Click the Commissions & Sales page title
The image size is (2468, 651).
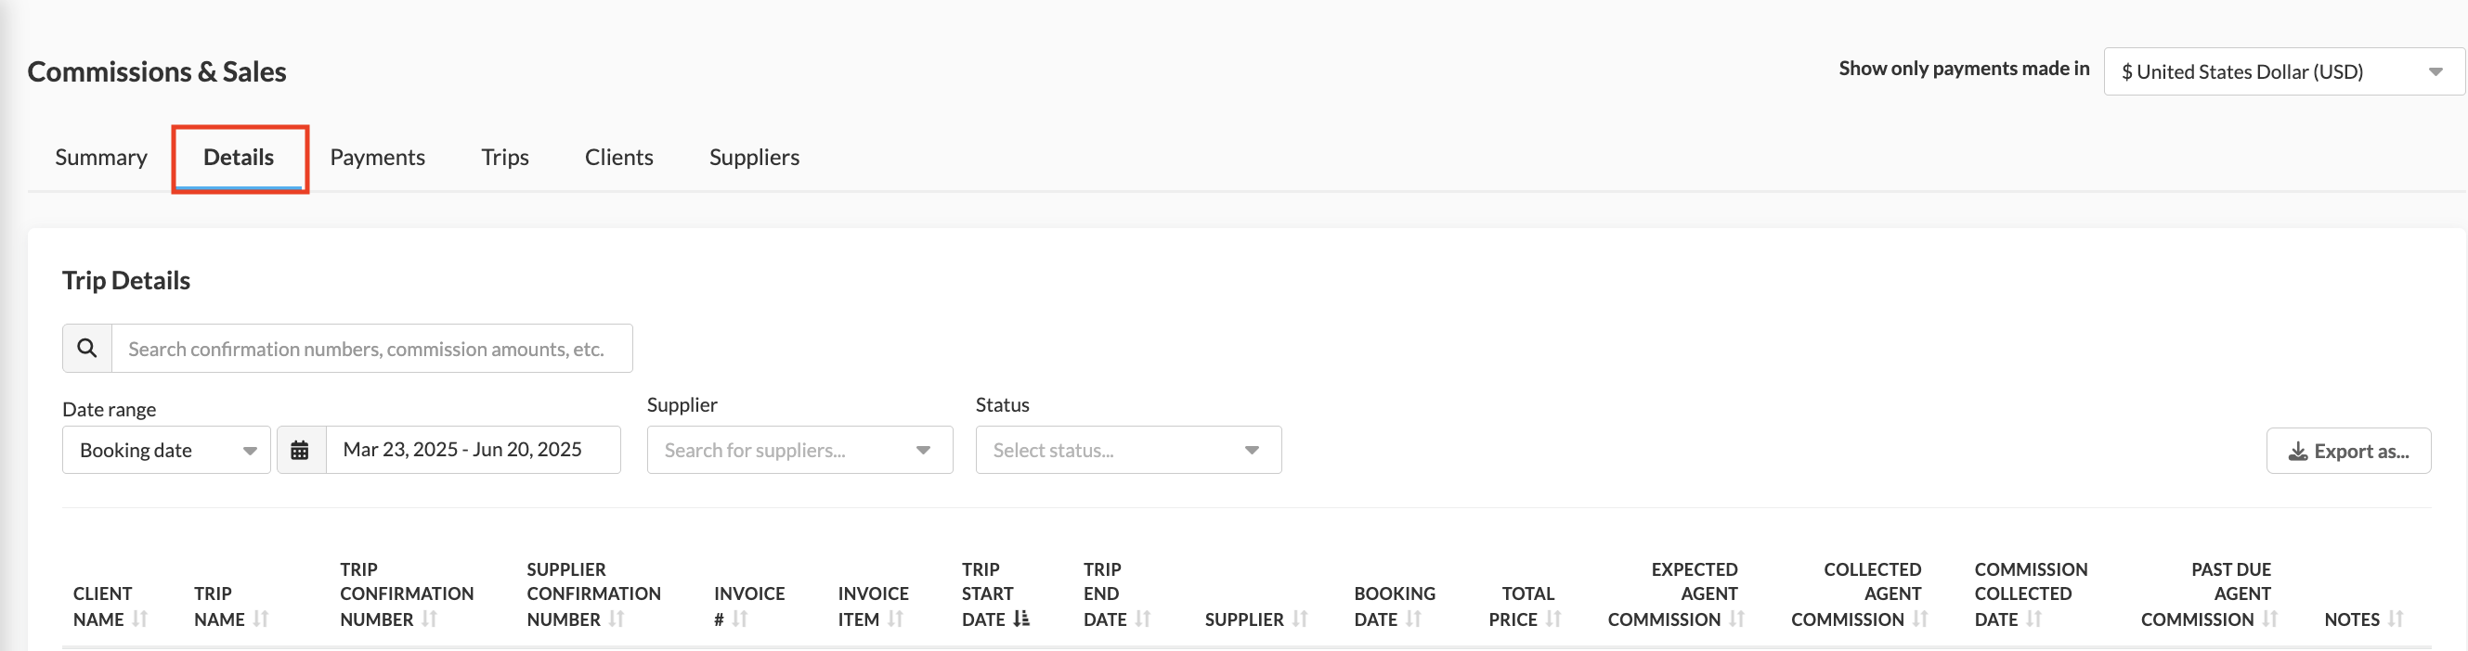157,71
